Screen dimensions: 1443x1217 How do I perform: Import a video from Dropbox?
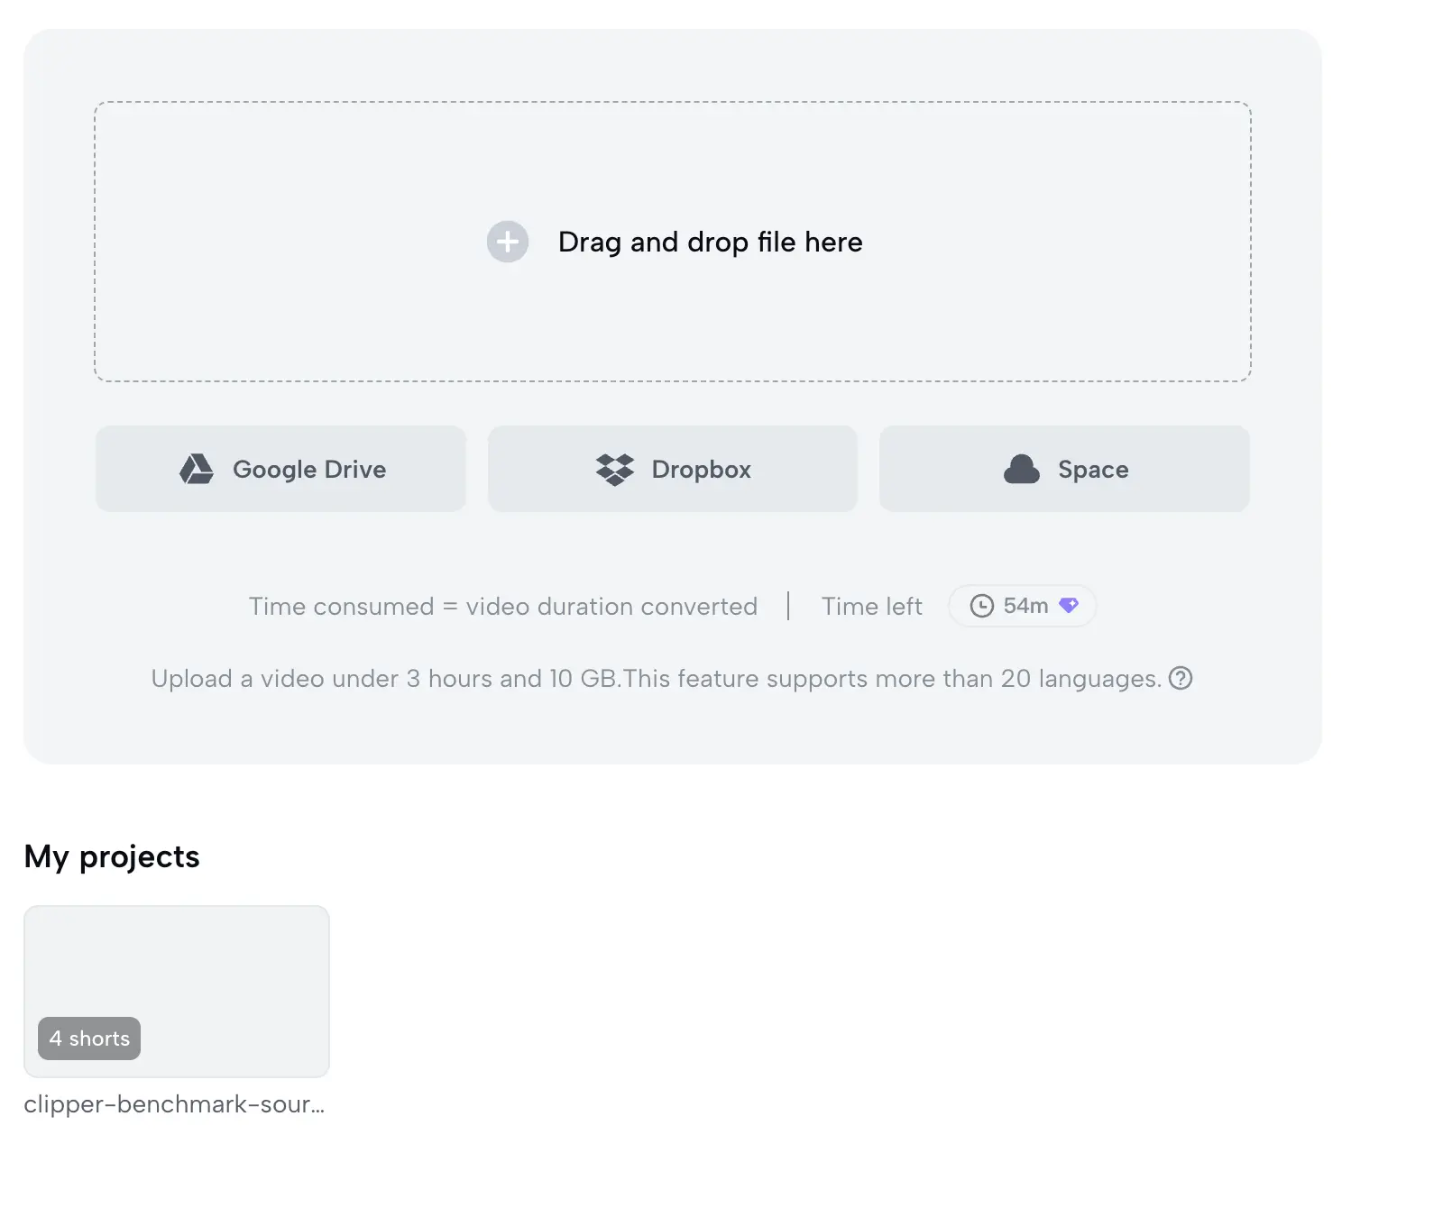point(673,469)
